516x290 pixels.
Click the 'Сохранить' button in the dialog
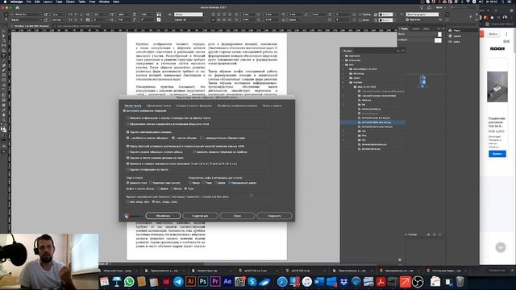point(274,216)
